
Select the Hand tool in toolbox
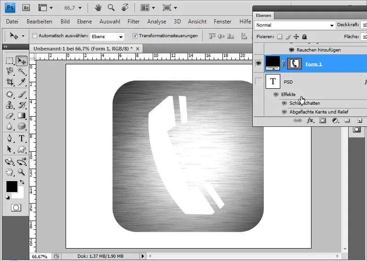click(x=9, y=172)
